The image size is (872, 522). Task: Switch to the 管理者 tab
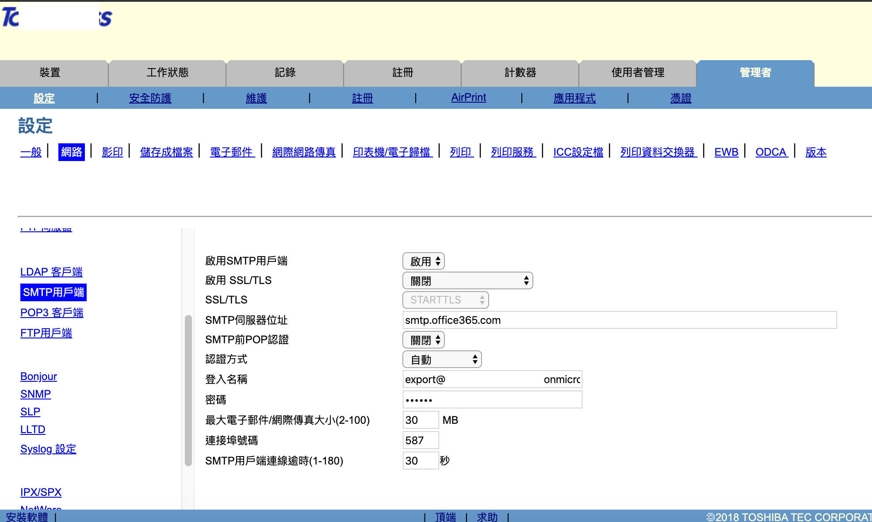coord(755,73)
